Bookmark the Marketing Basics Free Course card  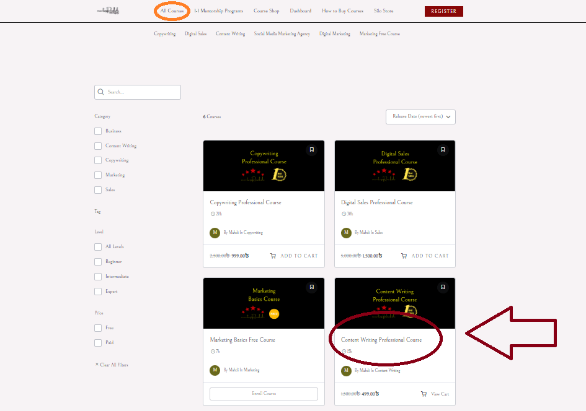click(x=312, y=287)
